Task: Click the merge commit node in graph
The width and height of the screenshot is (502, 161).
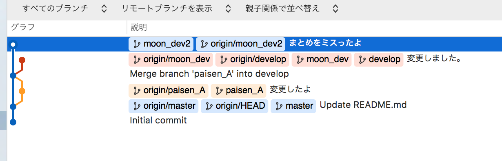Action: (13, 75)
